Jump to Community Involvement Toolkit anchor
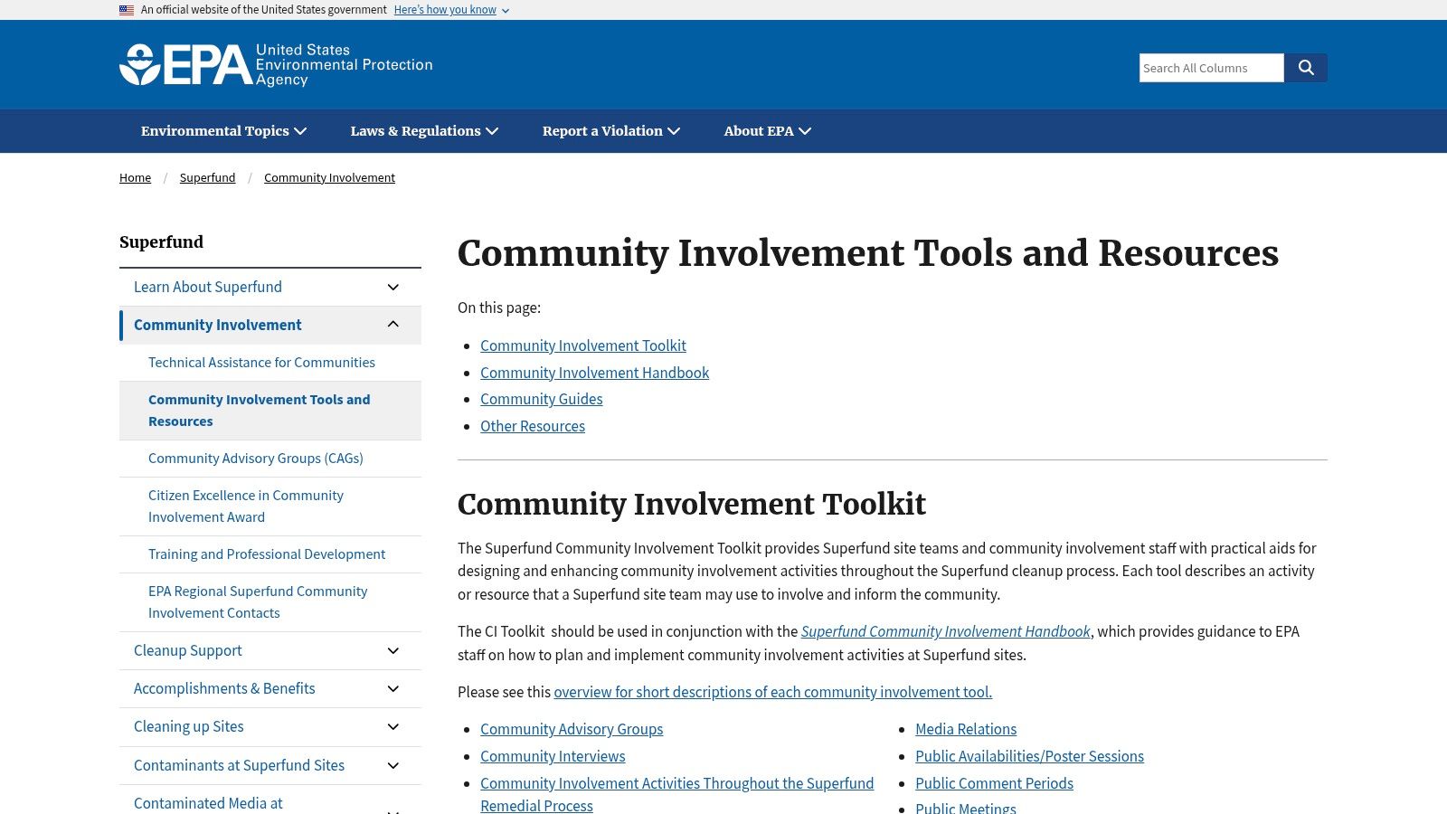 (583, 345)
